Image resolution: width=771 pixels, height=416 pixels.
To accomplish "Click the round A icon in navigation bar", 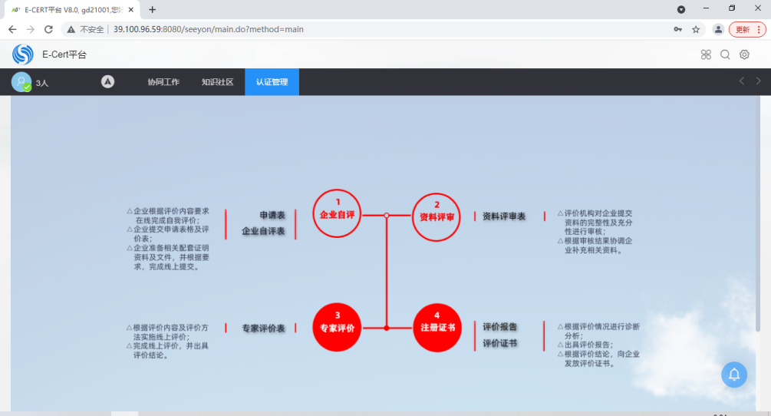I will 107,81.
